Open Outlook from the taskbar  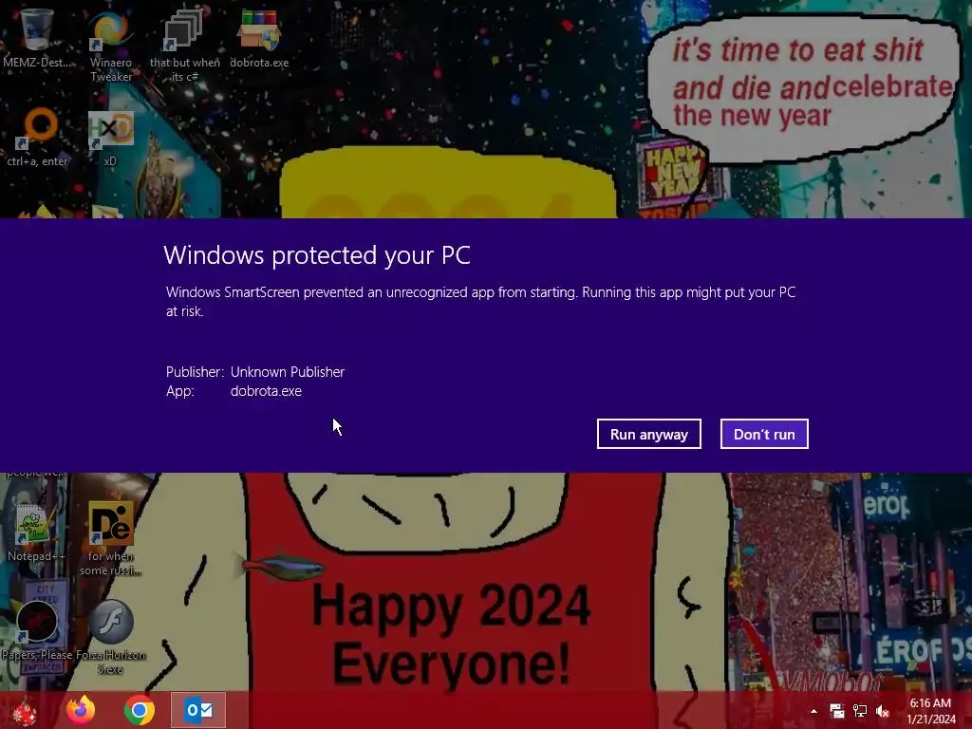(x=198, y=710)
